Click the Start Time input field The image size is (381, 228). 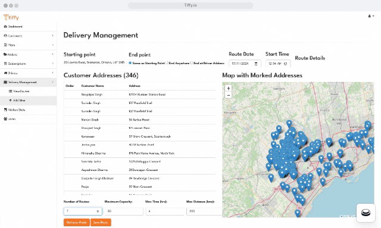point(278,64)
